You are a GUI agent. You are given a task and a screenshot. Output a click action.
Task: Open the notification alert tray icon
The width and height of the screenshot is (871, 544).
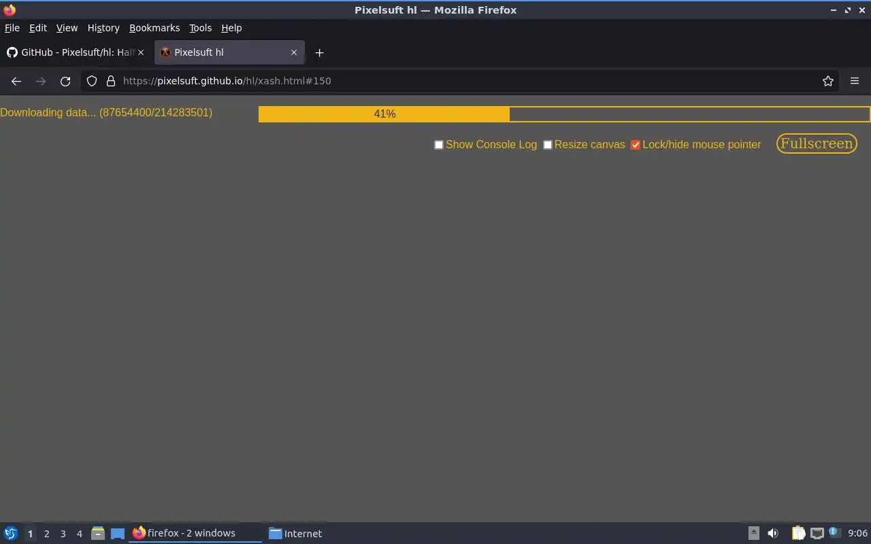tap(834, 532)
